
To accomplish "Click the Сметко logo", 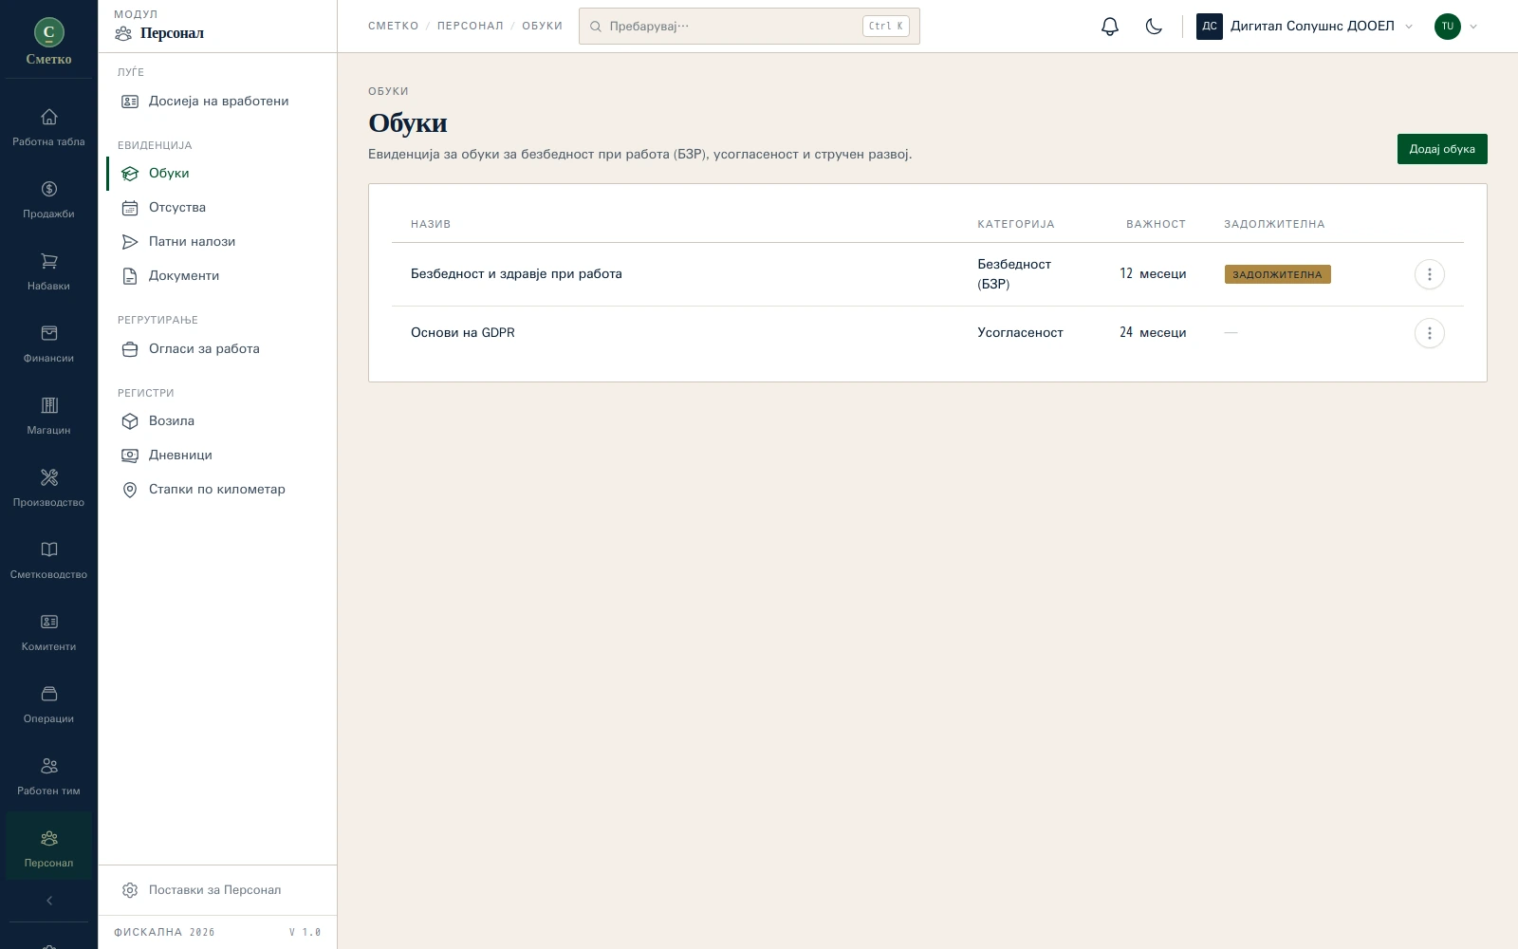I will [x=48, y=43].
